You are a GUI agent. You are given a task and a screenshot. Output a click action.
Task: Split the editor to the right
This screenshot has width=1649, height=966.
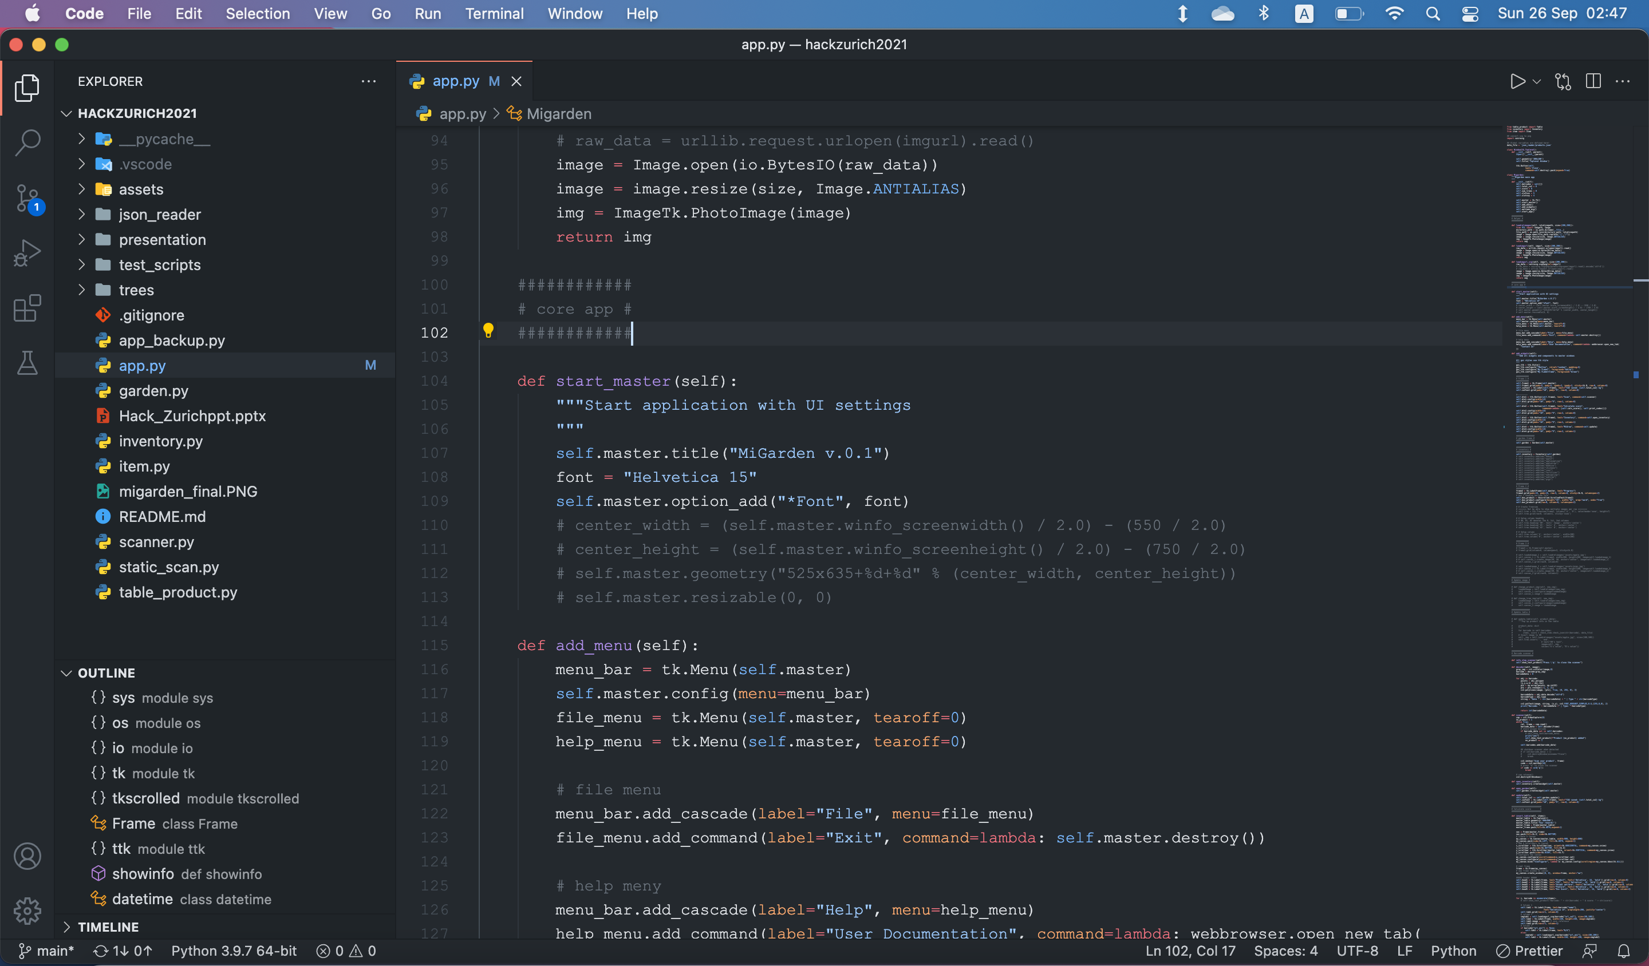pos(1593,81)
